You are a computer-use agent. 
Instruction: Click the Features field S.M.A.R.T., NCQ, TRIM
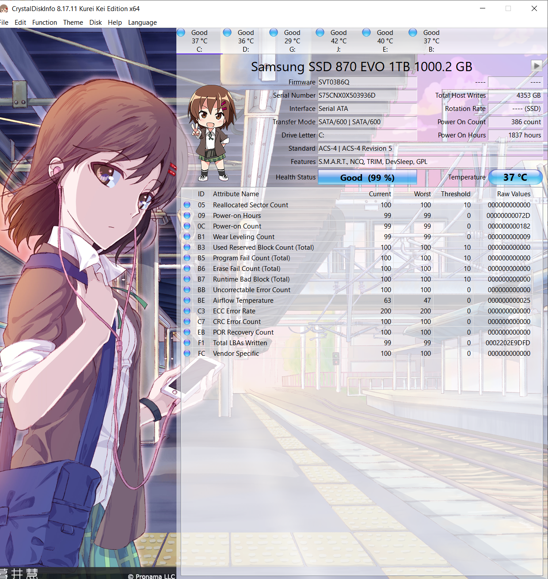pos(430,162)
